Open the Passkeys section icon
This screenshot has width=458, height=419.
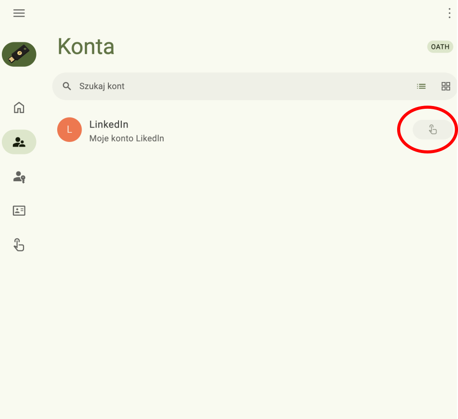pos(19,177)
